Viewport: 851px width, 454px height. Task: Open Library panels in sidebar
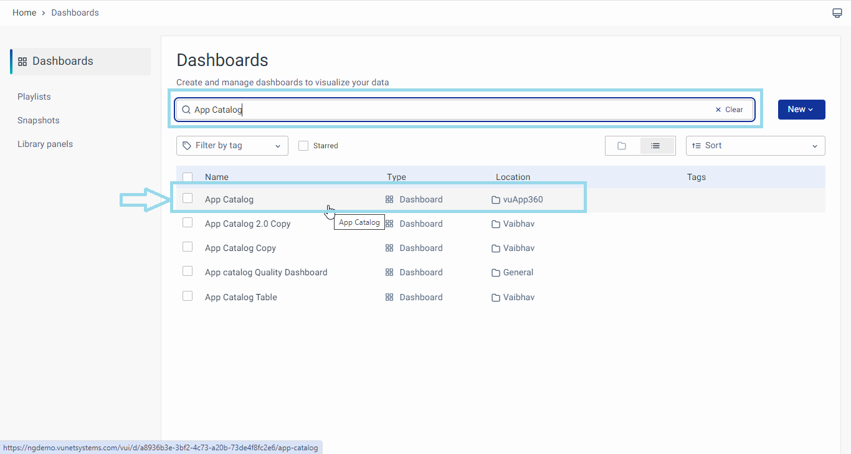45,144
